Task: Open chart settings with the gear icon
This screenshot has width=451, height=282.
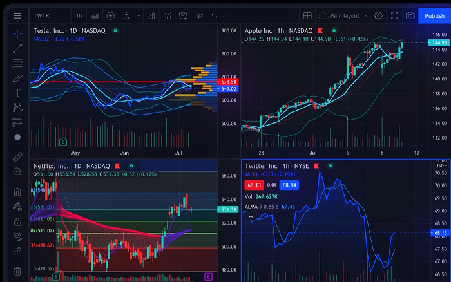Action: tap(378, 16)
